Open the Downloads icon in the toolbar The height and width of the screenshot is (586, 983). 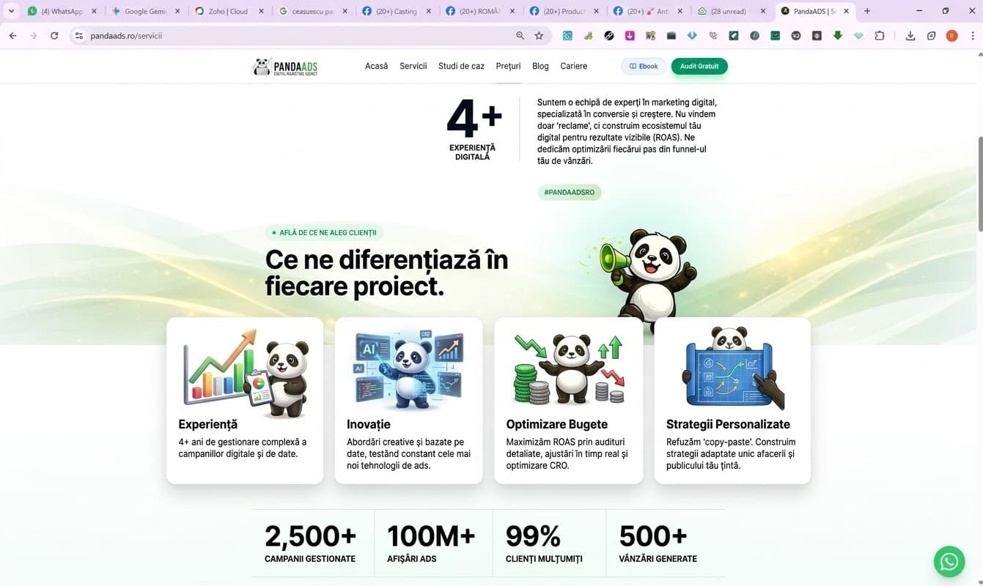(x=910, y=35)
